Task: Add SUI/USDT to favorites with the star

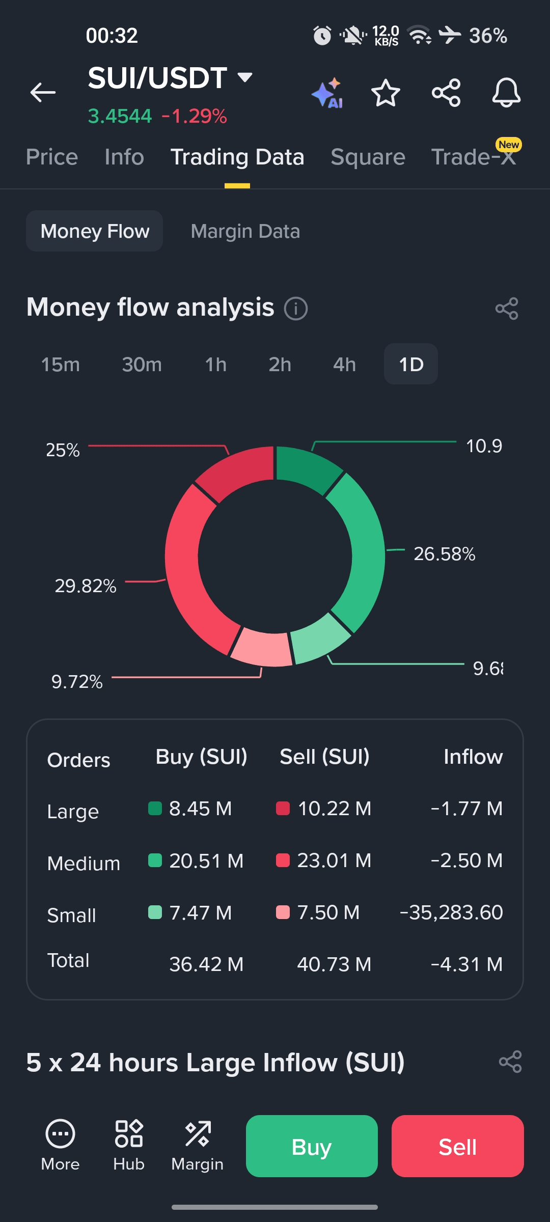Action: [386, 93]
